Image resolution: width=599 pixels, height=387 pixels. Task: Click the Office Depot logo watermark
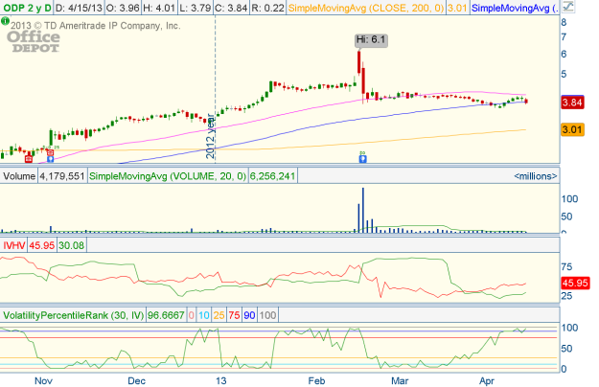click(34, 41)
